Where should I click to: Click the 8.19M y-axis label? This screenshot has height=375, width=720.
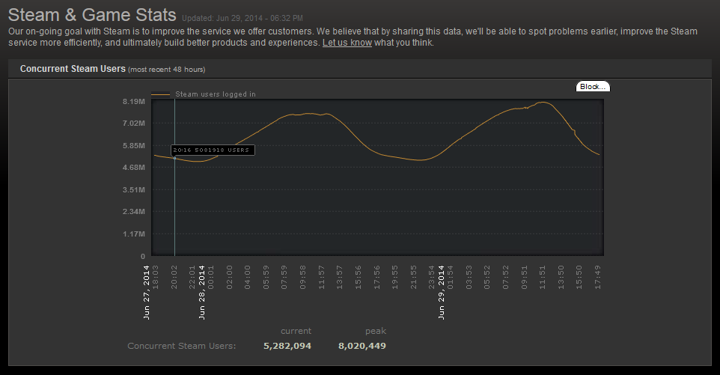coord(133,101)
